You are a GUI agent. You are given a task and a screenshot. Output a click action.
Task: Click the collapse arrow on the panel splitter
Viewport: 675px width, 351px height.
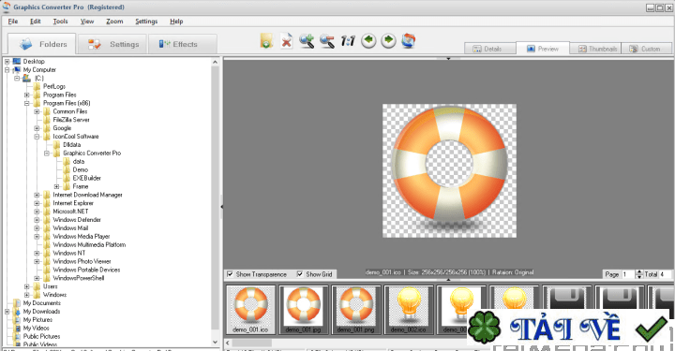221,207
